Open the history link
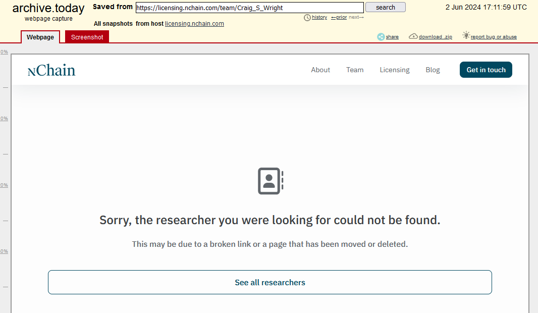Image resolution: width=538 pixels, height=313 pixels. [x=319, y=17]
